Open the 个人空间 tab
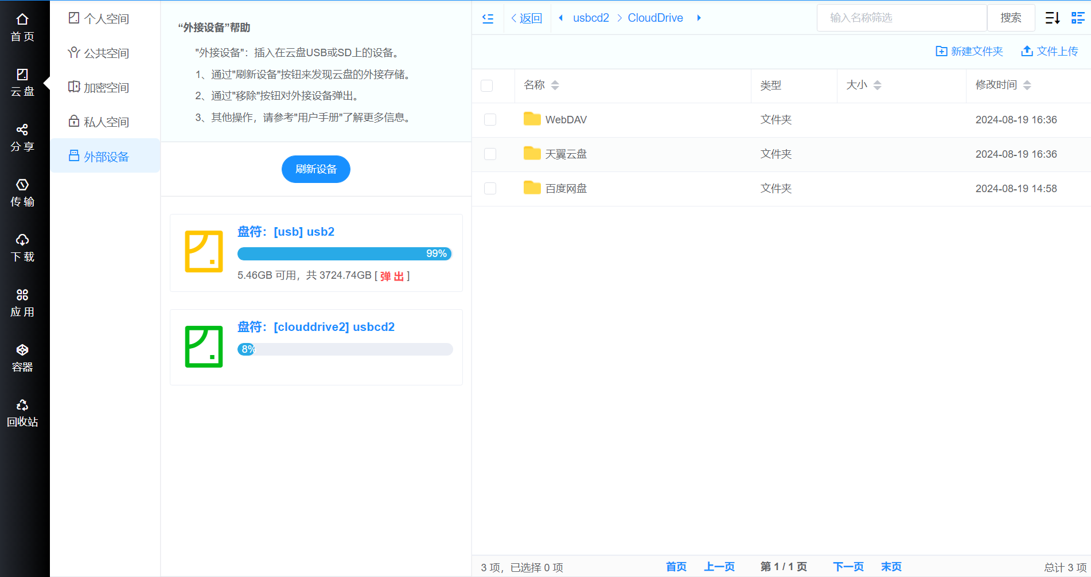Screen dimensions: 1091x577 click(105, 18)
